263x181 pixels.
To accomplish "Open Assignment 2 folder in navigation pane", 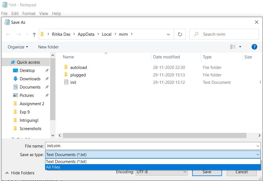I will 32,104.
